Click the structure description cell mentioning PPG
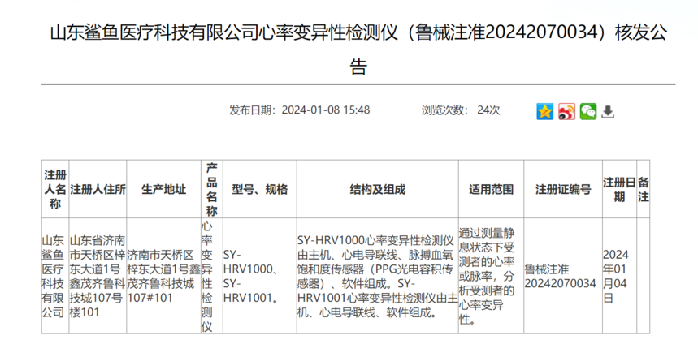The image size is (698, 344). 378,276
